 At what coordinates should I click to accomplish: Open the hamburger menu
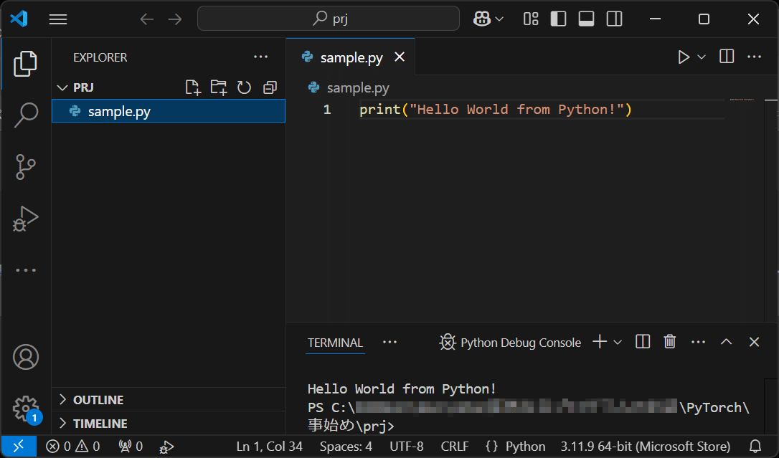point(58,19)
